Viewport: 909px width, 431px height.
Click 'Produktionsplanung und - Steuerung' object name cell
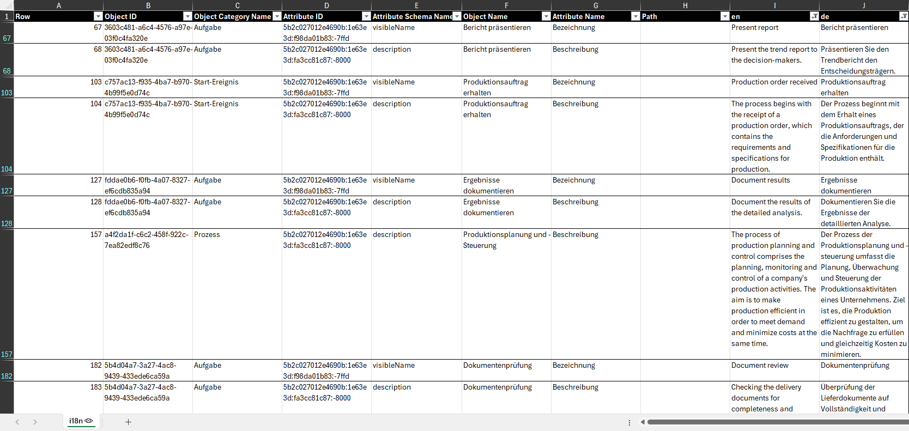[x=507, y=294]
